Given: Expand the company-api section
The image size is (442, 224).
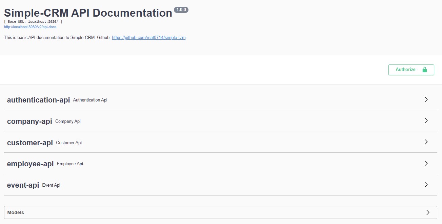Looking at the screenshot, I should 30,121.
